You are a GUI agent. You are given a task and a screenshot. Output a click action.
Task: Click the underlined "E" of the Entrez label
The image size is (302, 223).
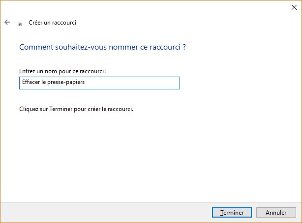tap(20, 71)
